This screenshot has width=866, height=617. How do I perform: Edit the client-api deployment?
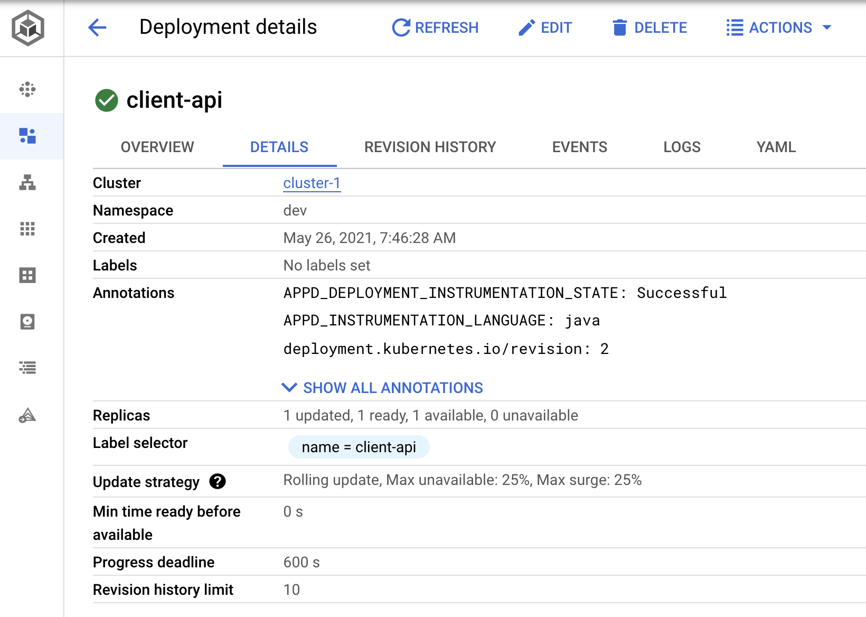pos(545,27)
